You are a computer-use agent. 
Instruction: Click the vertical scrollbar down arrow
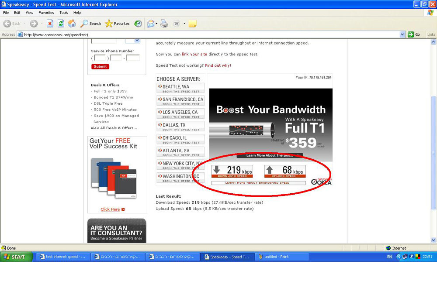[x=434, y=240]
